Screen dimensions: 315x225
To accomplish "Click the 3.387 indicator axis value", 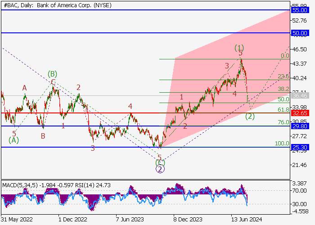I will click(300, 184).
